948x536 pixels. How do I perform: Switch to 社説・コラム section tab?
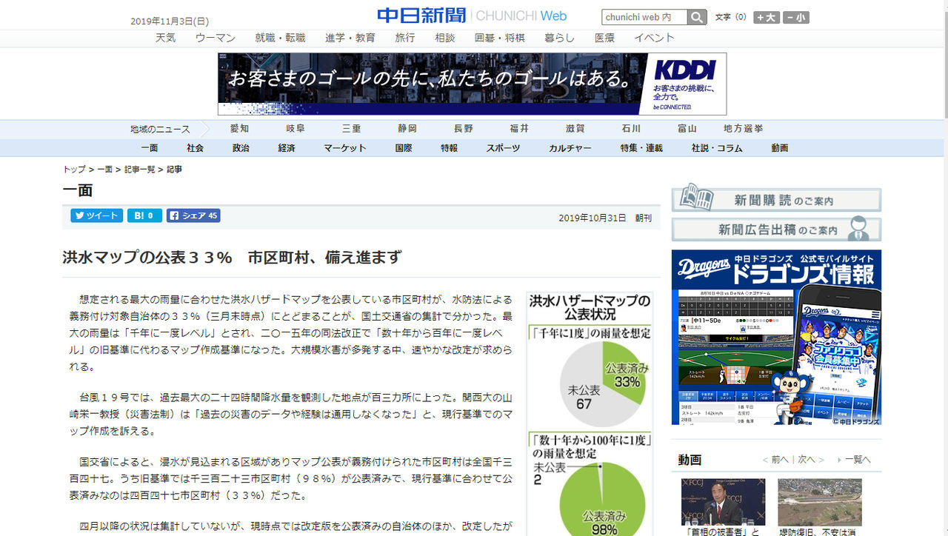(x=717, y=148)
